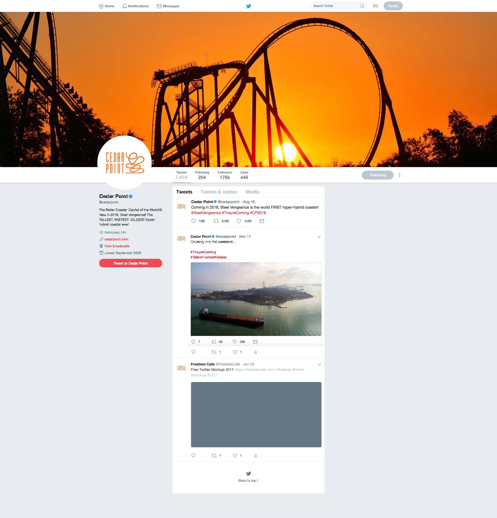Click the Twitter bird logo in the top bar
Viewport: 497px width, 518px height.
click(x=248, y=6)
